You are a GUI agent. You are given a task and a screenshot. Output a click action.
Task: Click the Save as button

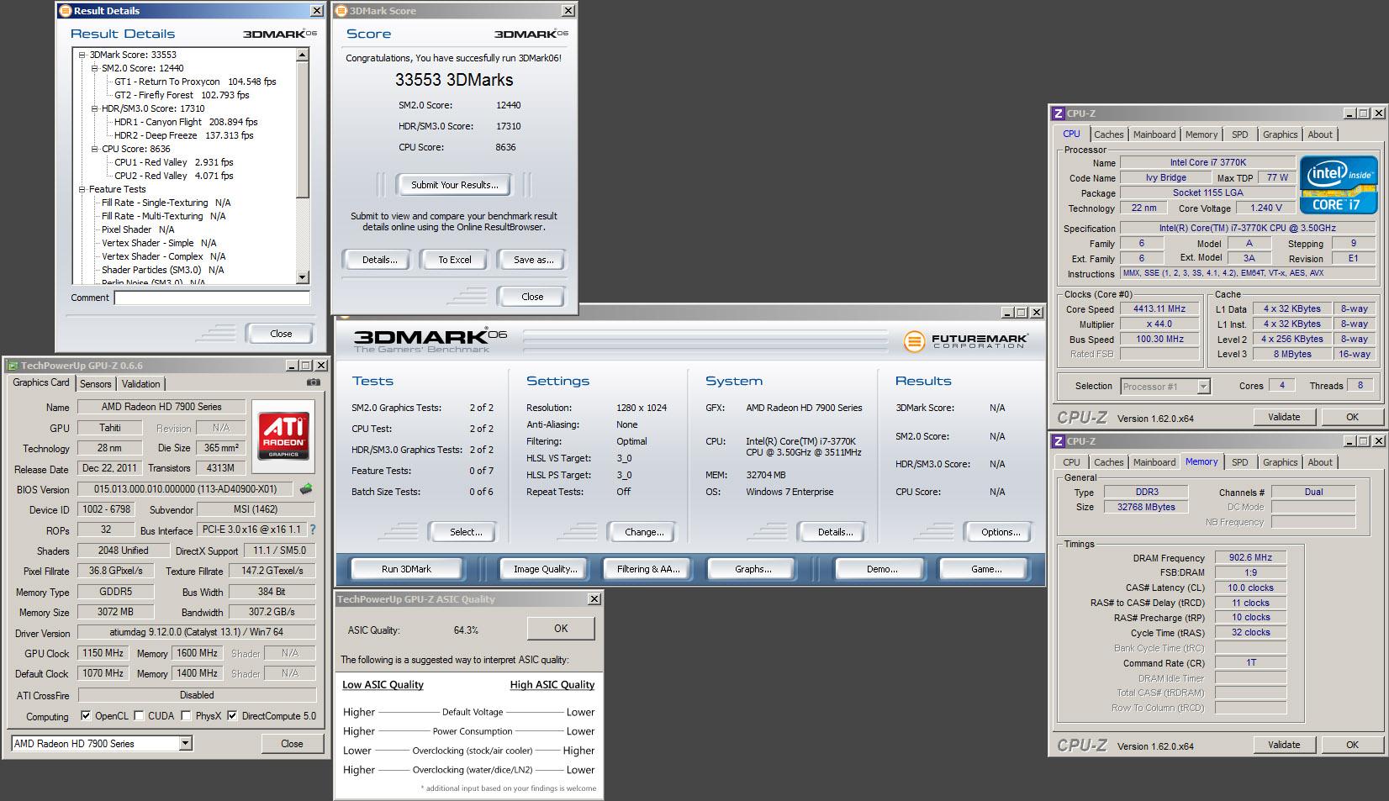pos(533,260)
